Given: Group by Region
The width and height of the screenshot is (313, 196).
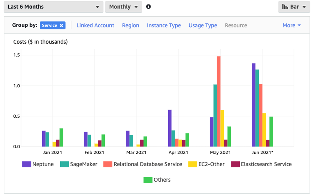Looking at the screenshot, I should pos(130,26).
